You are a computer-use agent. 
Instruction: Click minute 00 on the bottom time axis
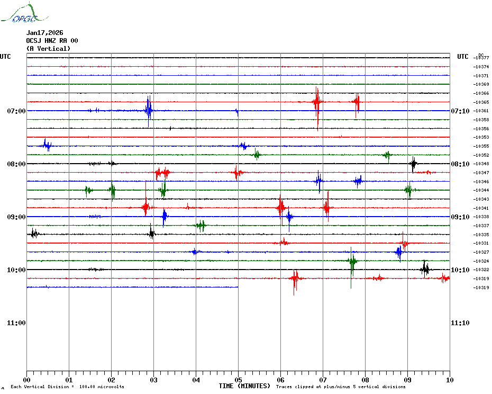click(x=27, y=380)
